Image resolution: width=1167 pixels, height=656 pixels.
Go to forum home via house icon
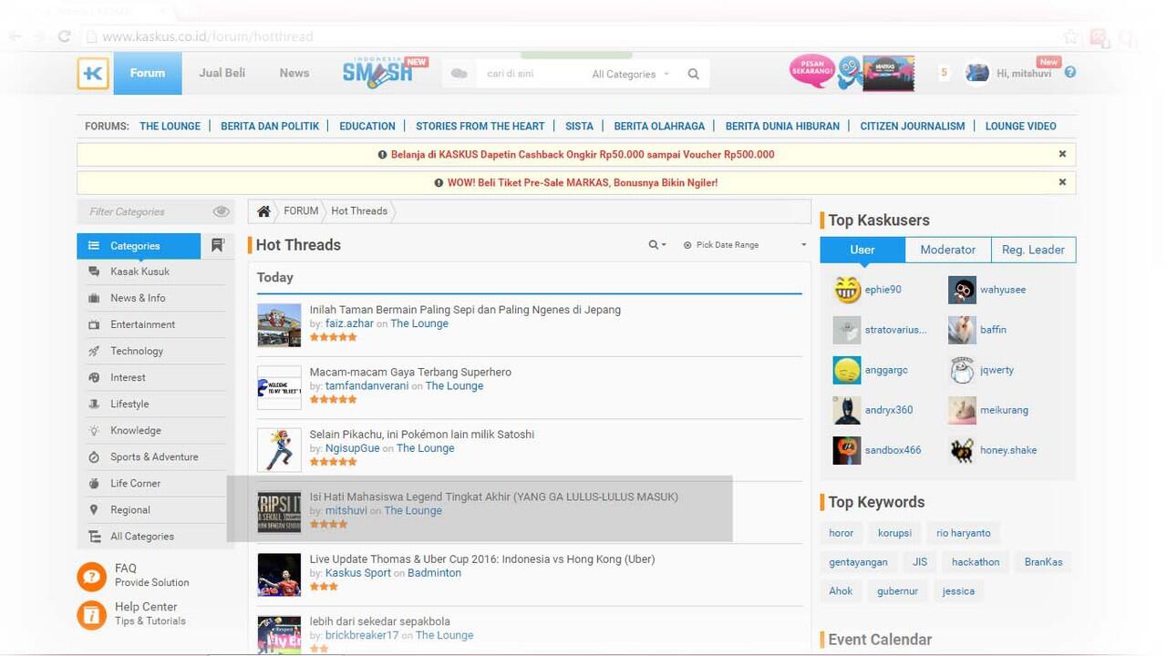pos(263,211)
